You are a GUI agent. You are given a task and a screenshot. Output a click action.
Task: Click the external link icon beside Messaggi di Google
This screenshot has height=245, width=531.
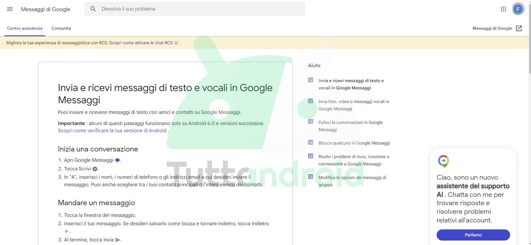[x=519, y=28]
